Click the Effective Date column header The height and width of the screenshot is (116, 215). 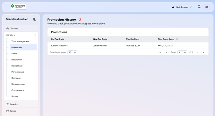pos(132,39)
